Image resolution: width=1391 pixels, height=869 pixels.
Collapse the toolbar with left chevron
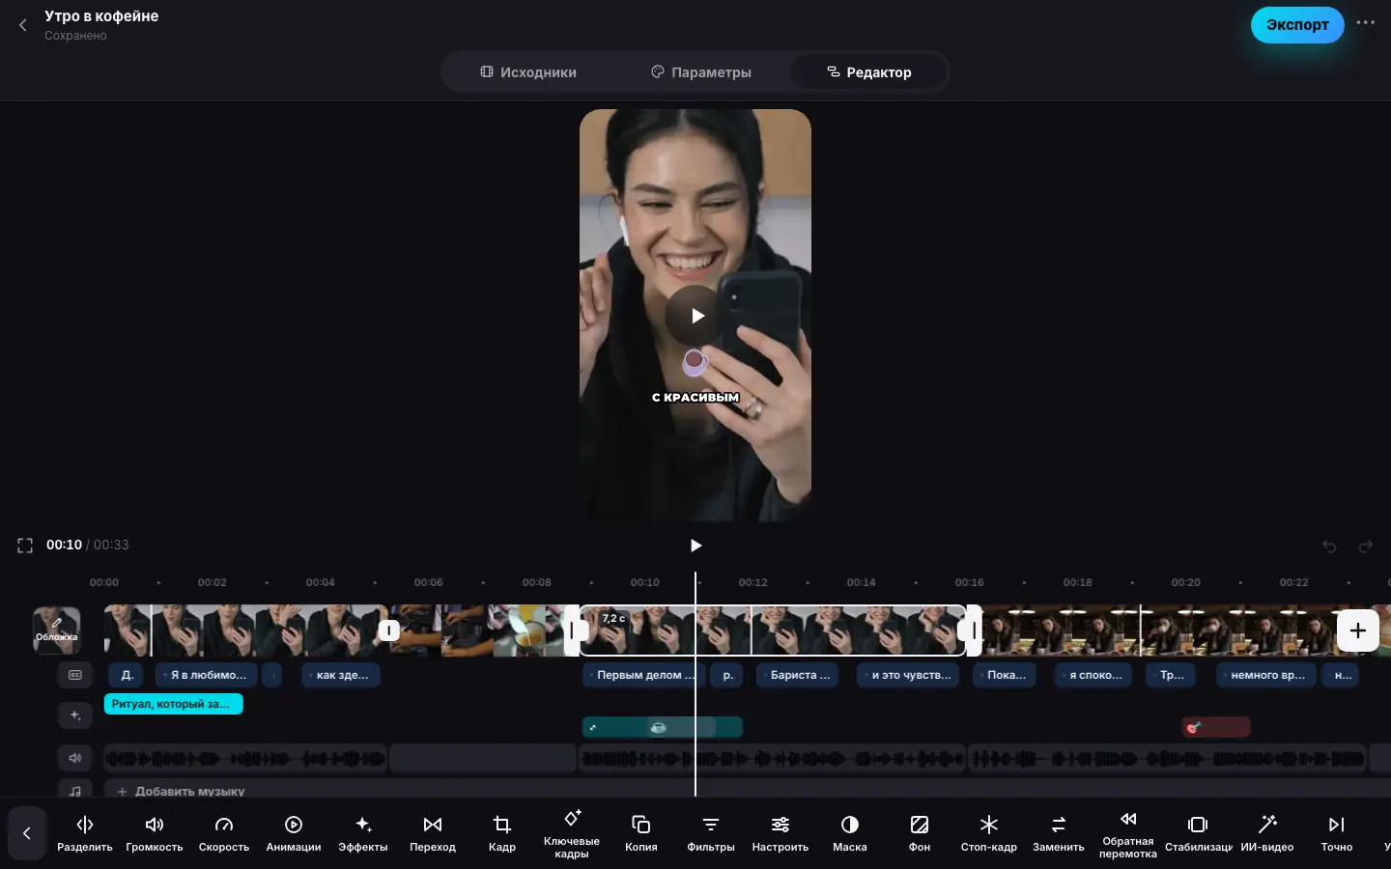coord(27,833)
